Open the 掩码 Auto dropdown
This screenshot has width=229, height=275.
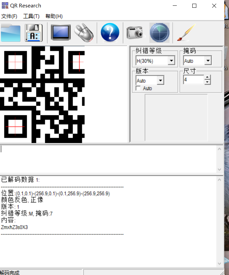[208, 61]
